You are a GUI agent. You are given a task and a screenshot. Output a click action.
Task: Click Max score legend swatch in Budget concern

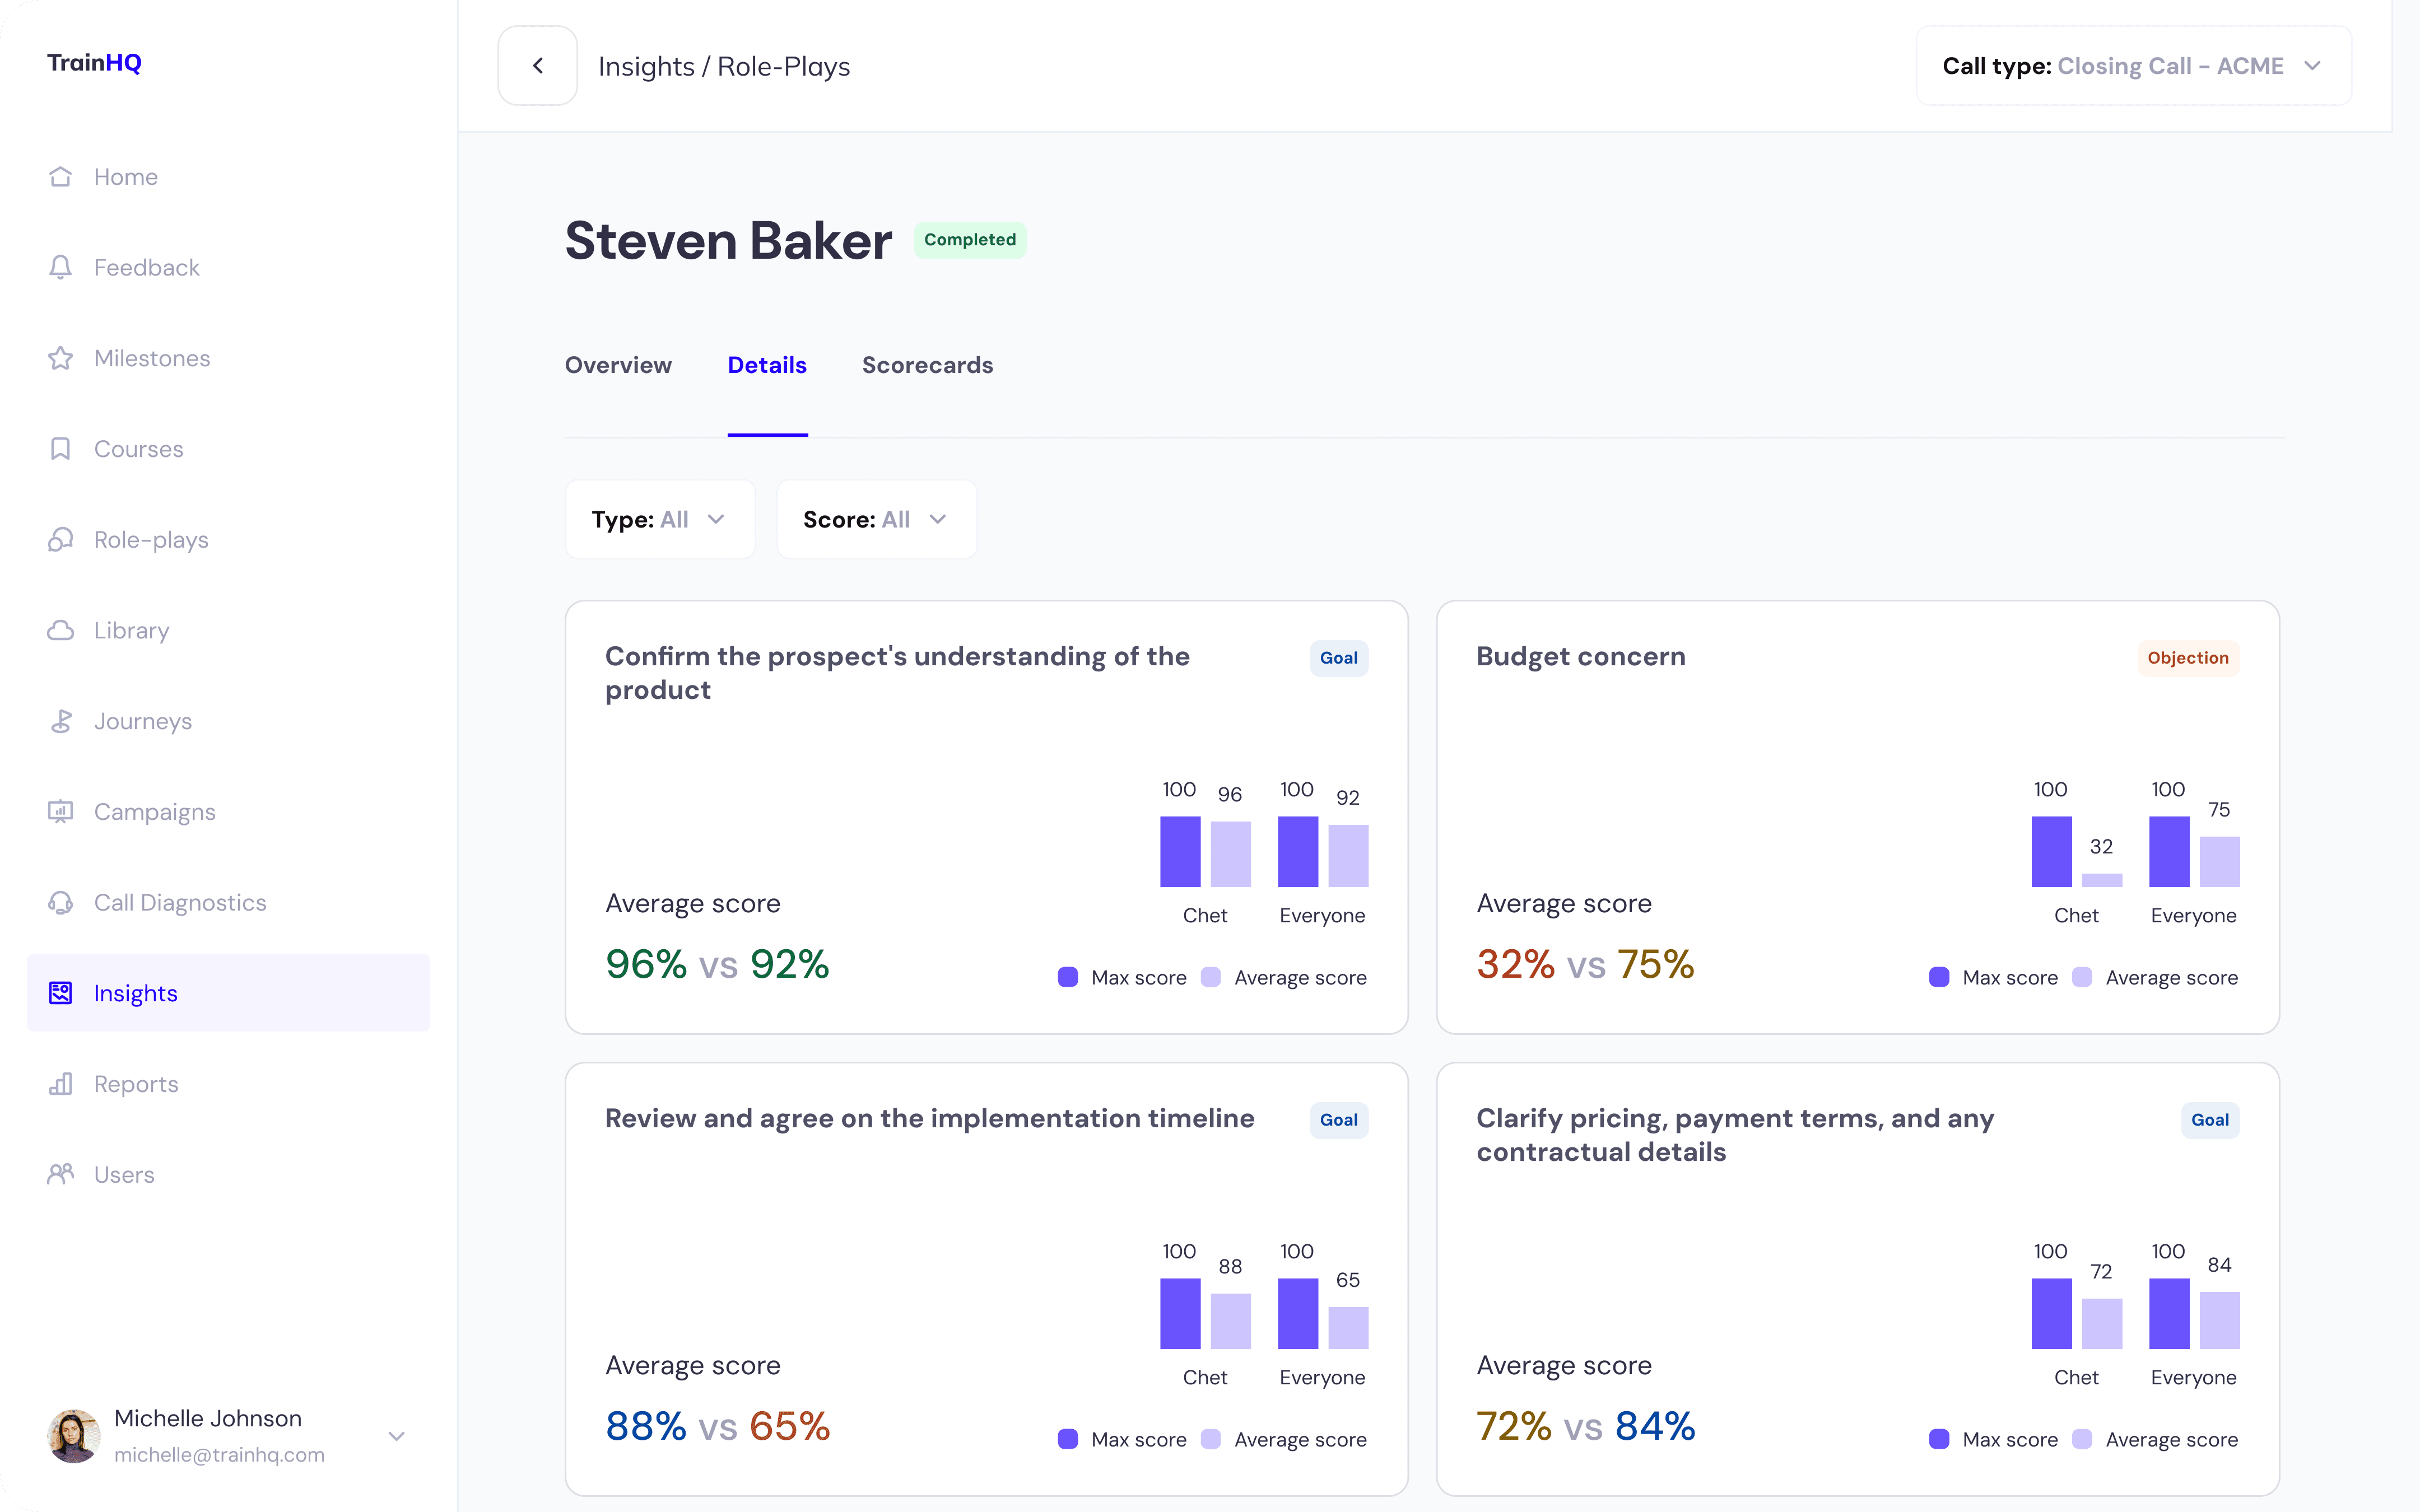(1939, 977)
